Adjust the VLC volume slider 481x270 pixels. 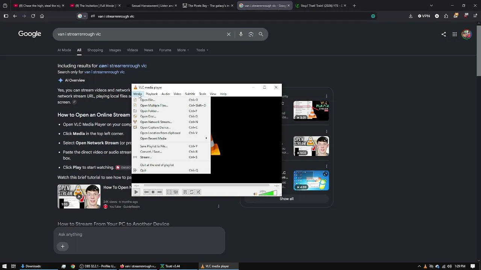(268, 193)
